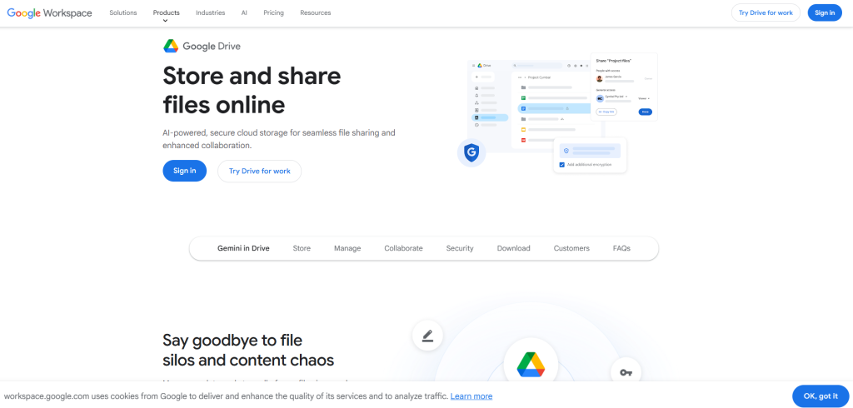Jump to the Customers section tab

[x=571, y=248]
